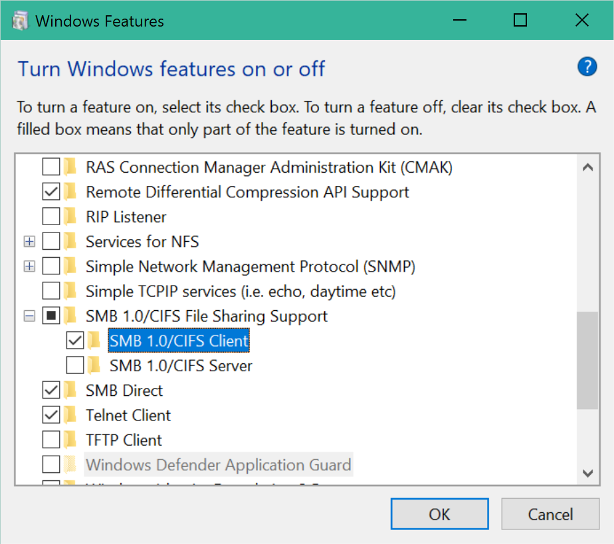Viewport: 614px width, 544px height.
Task: Select SMB 1.0/CIFS File Sharing Support label
Action: point(207,316)
